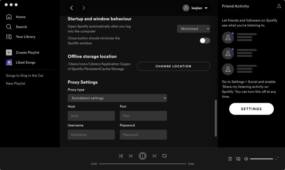Open the play queue icon
The height and width of the screenshot is (170, 285).
click(230, 159)
